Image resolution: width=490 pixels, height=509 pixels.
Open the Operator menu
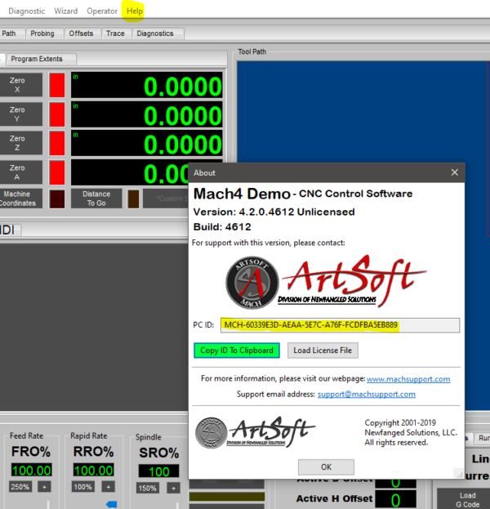pyautogui.click(x=102, y=11)
